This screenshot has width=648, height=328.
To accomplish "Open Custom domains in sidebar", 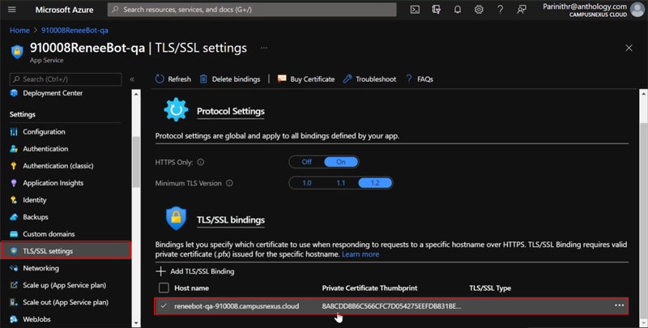I will [x=49, y=234].
